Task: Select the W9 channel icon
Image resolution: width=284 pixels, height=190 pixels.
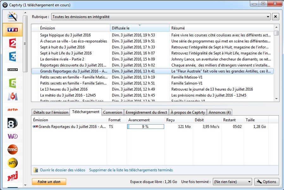Action: coord(13,136)
